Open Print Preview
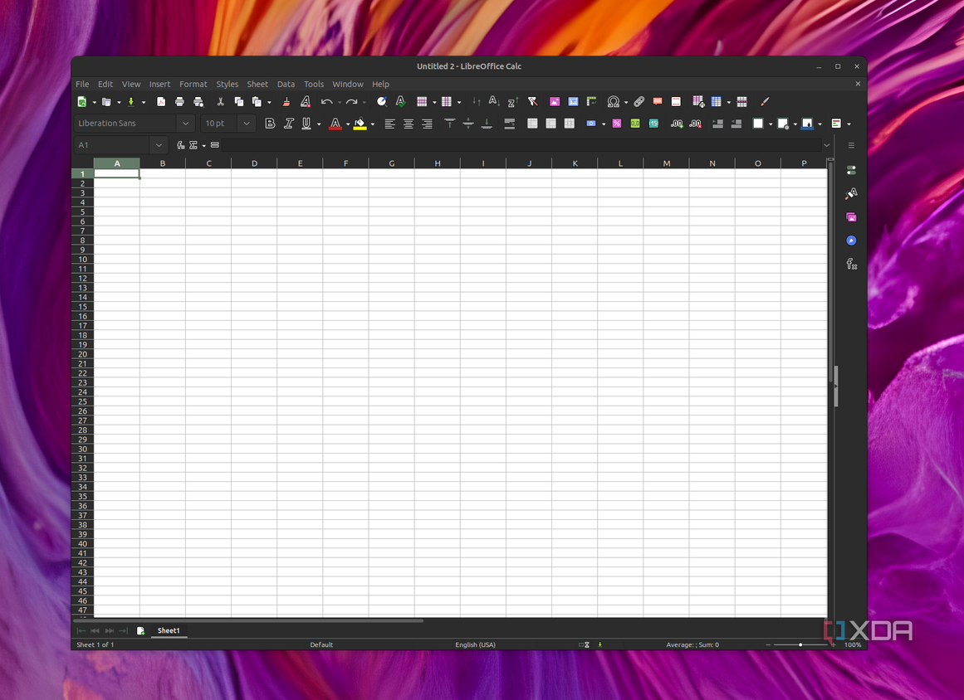This screenshot has width=964, height=700. [x=198, y=102]
